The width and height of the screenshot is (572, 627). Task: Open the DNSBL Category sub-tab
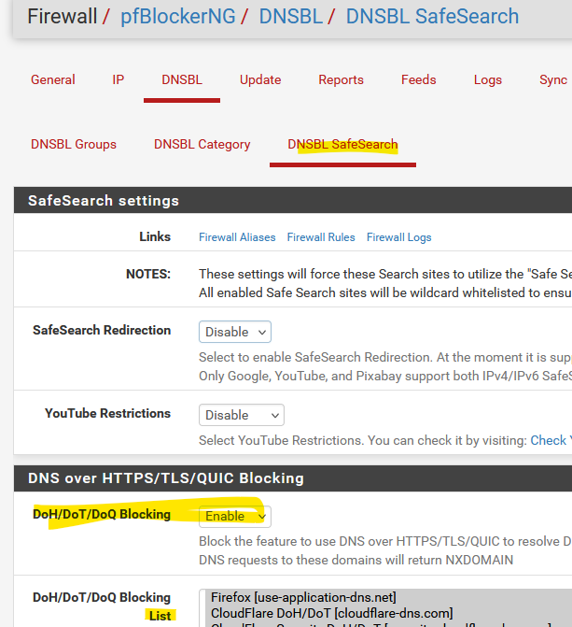pyautogui.click(x=202, y=145)
